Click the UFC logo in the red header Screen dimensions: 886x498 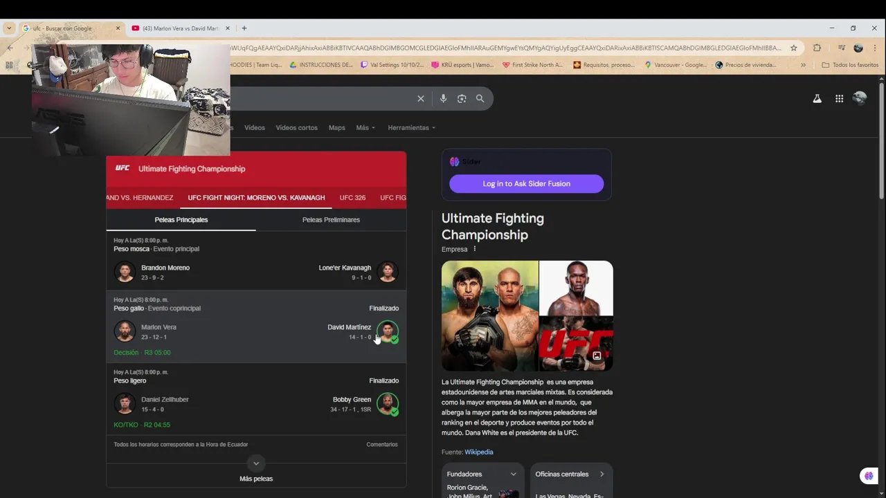click(123, 168)
